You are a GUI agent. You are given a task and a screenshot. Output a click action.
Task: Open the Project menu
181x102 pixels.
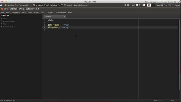point(51,12)
